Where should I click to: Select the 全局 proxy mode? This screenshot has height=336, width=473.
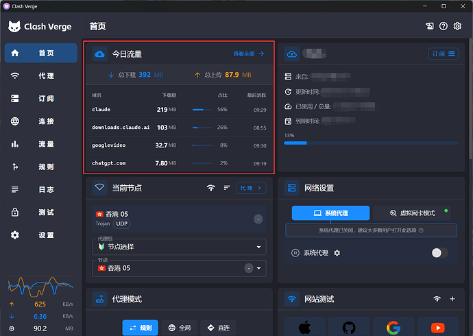[179, 328]
